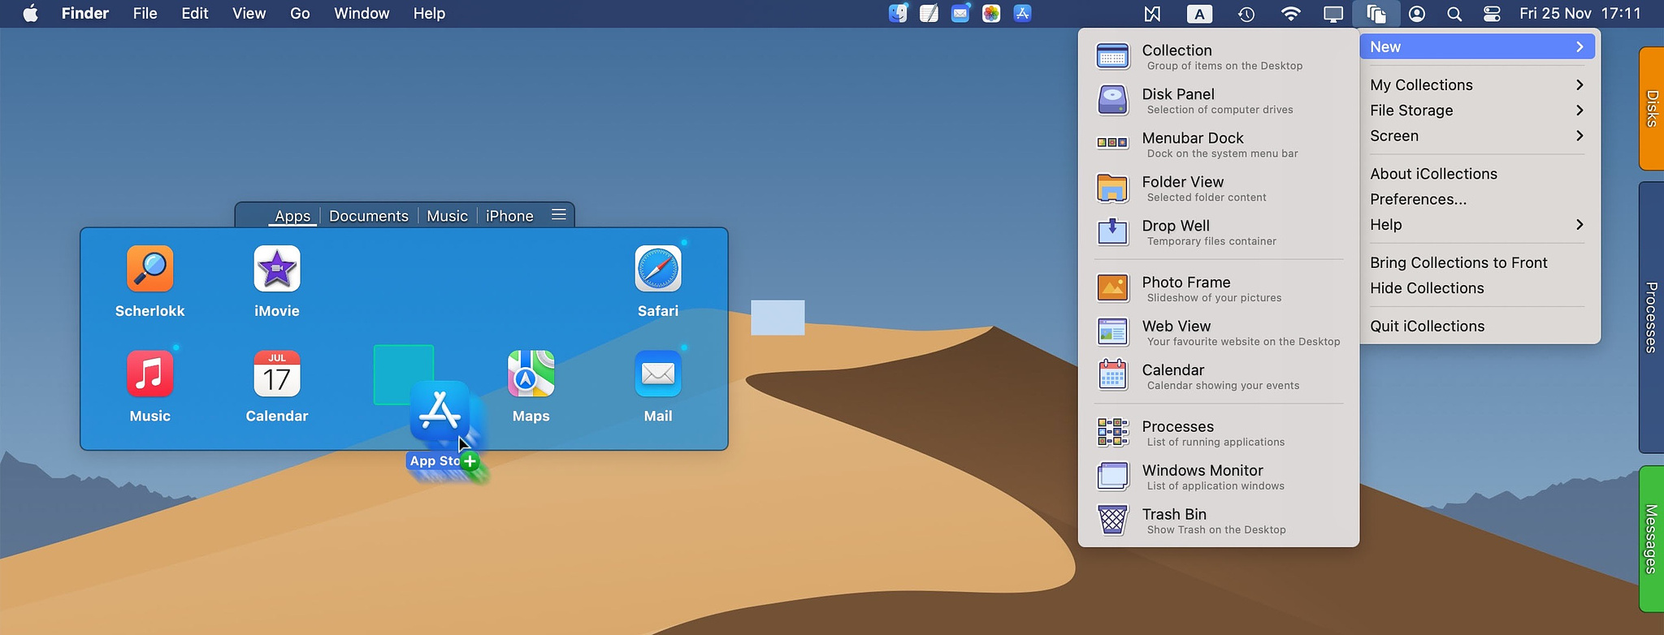The width and height of the screenshot is (1664, 635).
Task: Click the input source A icon
Action: click(1199, 14)
